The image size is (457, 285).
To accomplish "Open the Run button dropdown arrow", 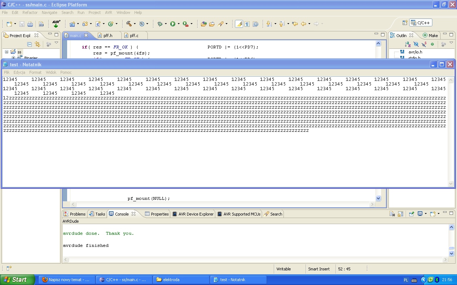I will point(179,24).
